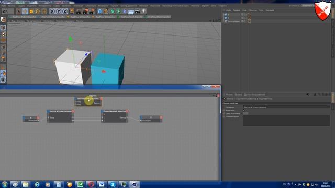335x188 pixels.
Task: Click the Комментарии comments text area
Action: click(286, 121)
